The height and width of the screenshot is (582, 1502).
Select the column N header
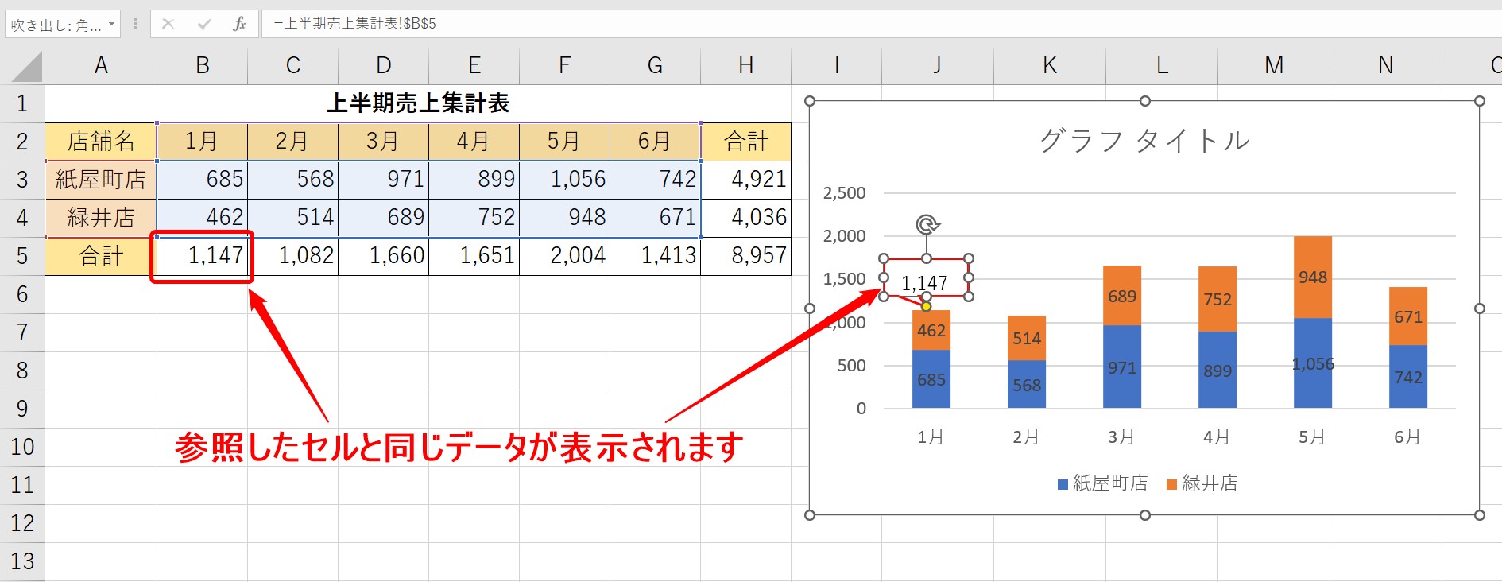pyautogui.click(x=1385, y=66)
